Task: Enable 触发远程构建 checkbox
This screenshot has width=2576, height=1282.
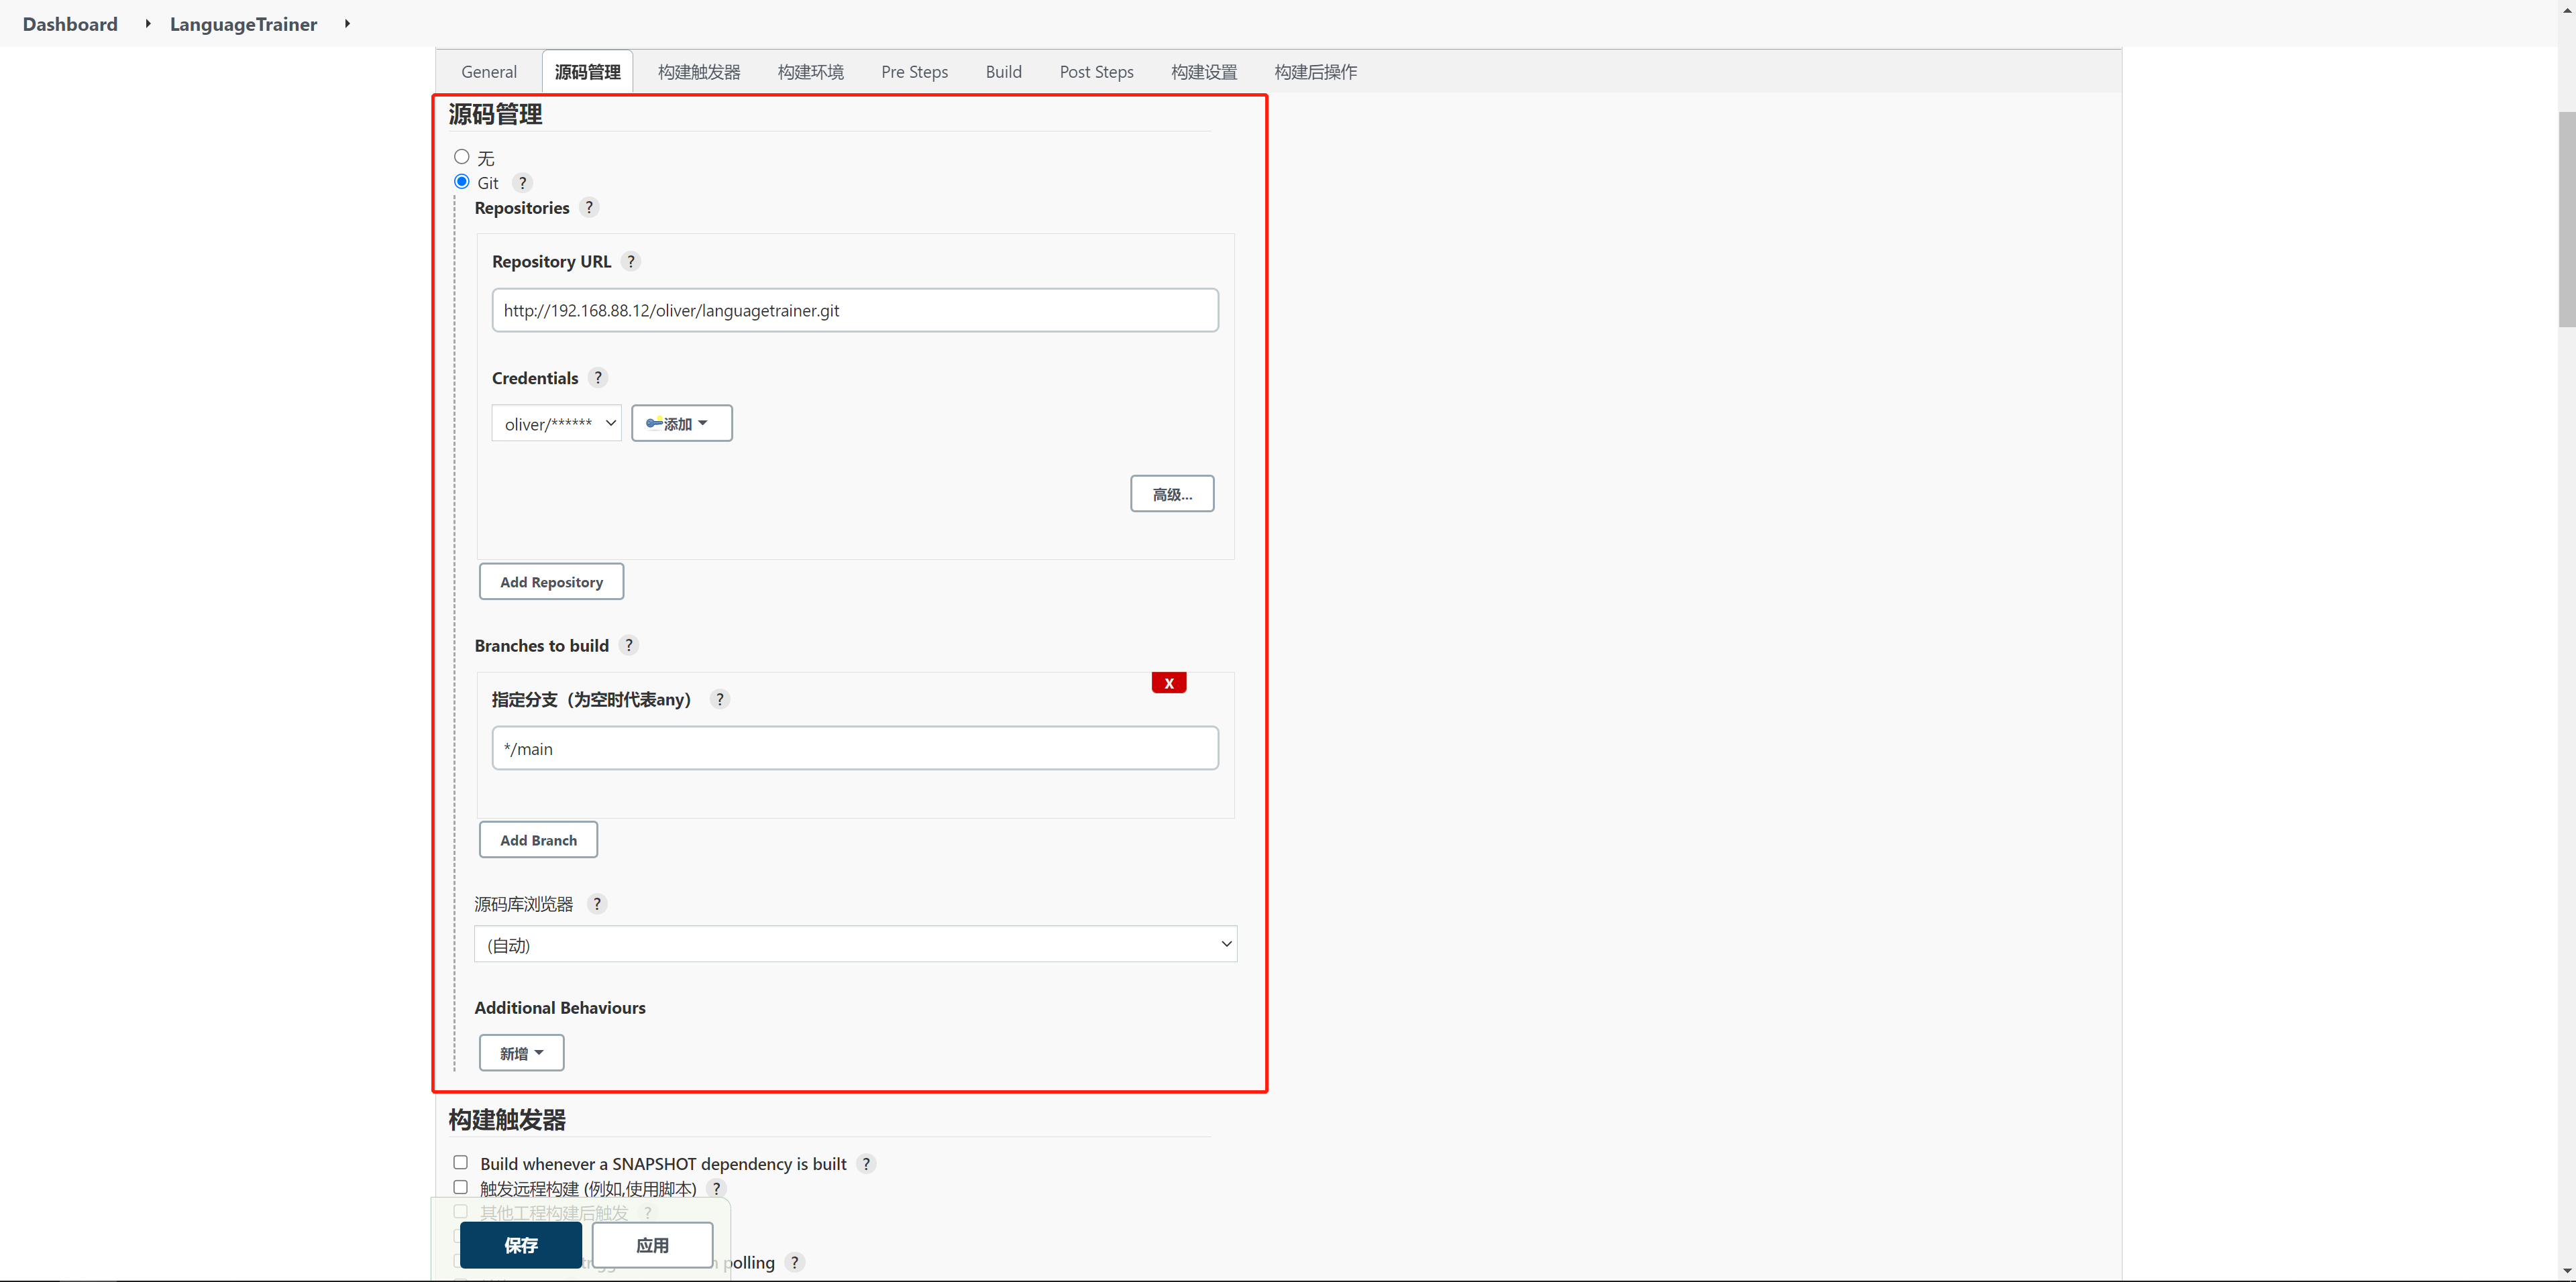Action: 461,1187
